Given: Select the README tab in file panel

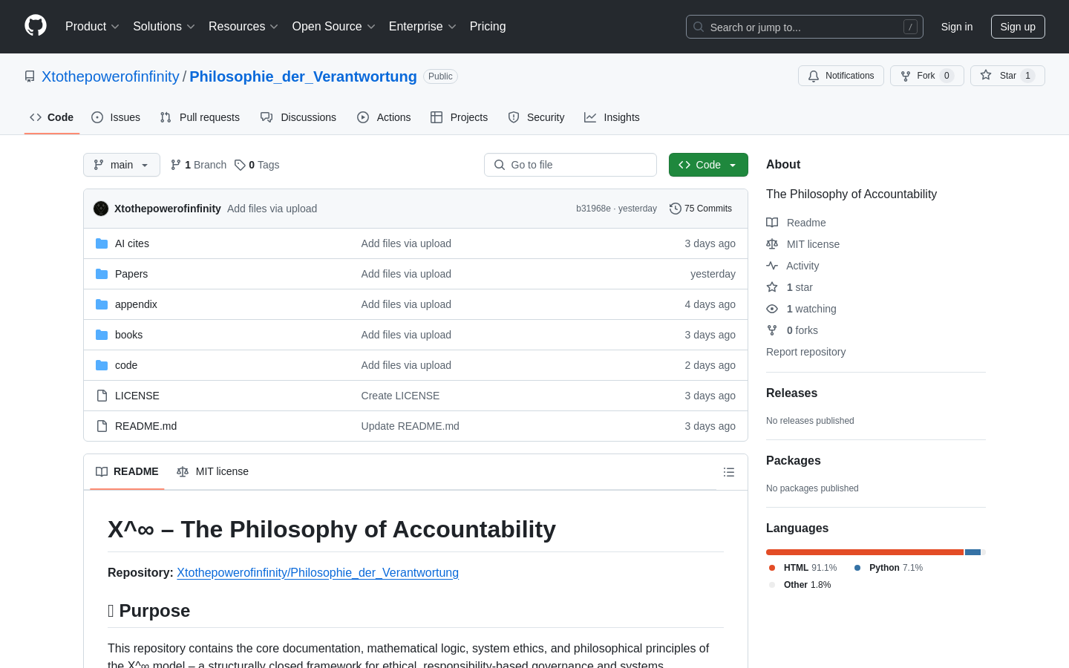Looking at the screenshot, I should (127, 472).
